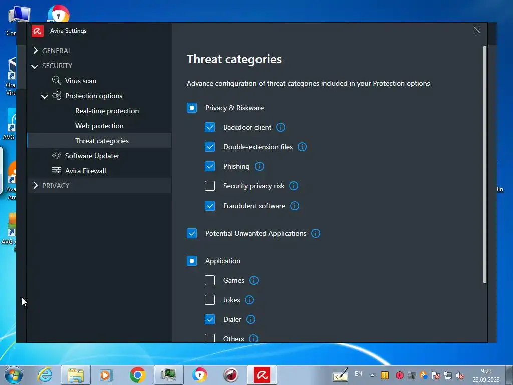
Task: Toggle Potential Unwanted Applications checkbox
Action: tap(192, 233)
